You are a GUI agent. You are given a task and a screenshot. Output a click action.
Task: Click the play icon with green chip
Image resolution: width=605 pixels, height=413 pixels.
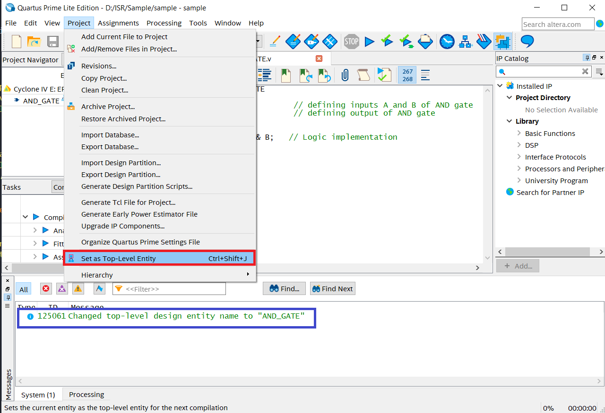[x=406, y=42]
